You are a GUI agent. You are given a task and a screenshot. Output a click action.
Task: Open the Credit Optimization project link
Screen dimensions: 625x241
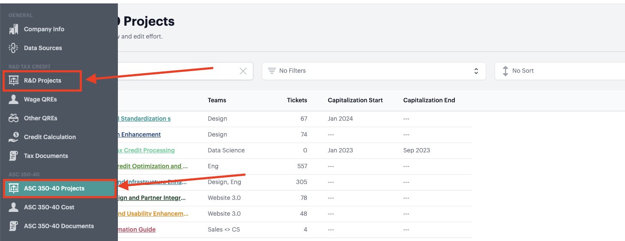pyautogui.click(x=153, y=166)
